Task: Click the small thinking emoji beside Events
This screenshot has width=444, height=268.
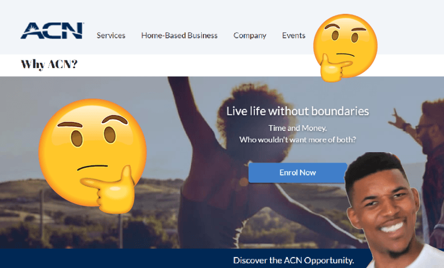Action: [x=346, y=47]
